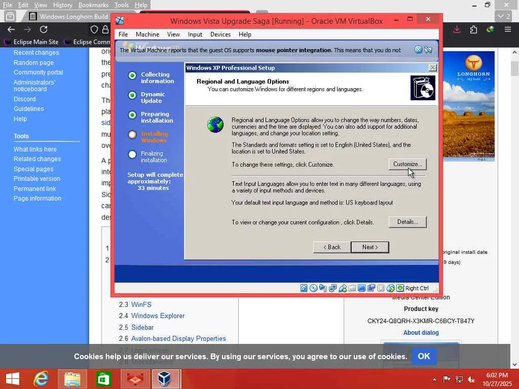519x389 pixels.
Task: Click the network tray icon
Action: tap(459, 379)
